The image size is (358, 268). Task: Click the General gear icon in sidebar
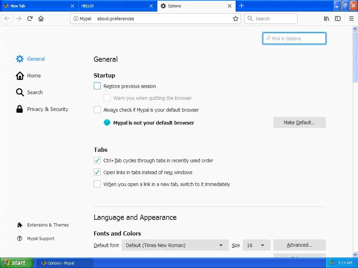(x=20, y=59)
